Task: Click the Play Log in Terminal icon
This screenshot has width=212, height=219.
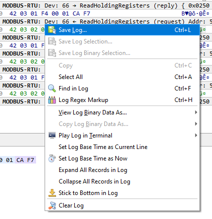Action: [x=52, y=135]
